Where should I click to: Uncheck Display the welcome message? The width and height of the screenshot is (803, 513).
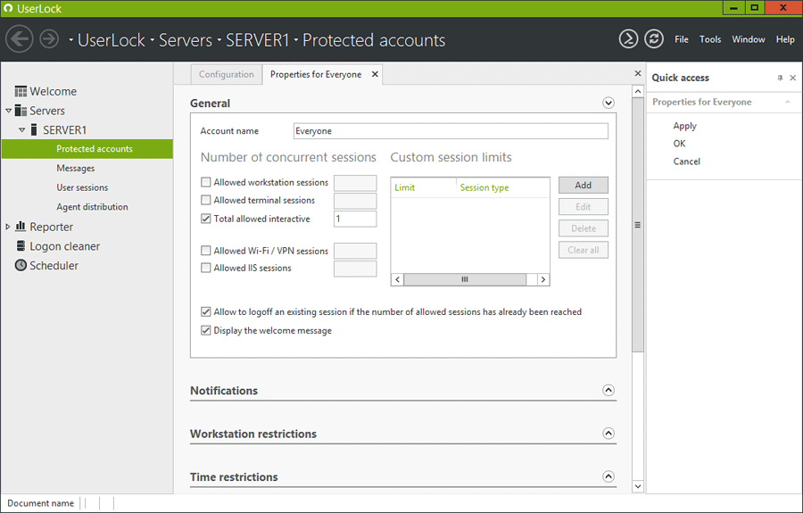click(x=206, y=331)
